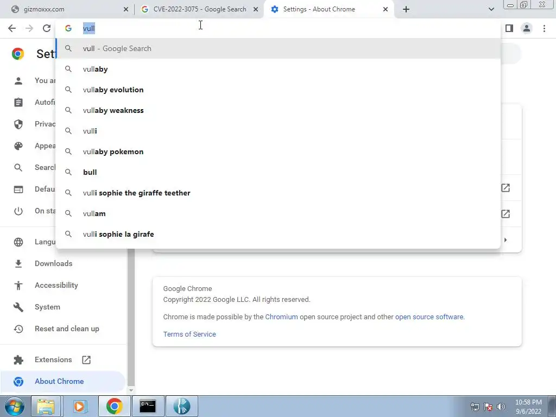Screen dimensions: 556x417
Task: Open Default browser icon in sidebar
Action: pyautogui.click(x=18, y=189)
